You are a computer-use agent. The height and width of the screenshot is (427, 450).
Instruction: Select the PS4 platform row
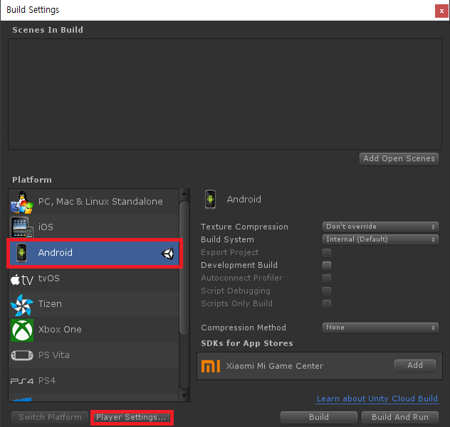94,381
